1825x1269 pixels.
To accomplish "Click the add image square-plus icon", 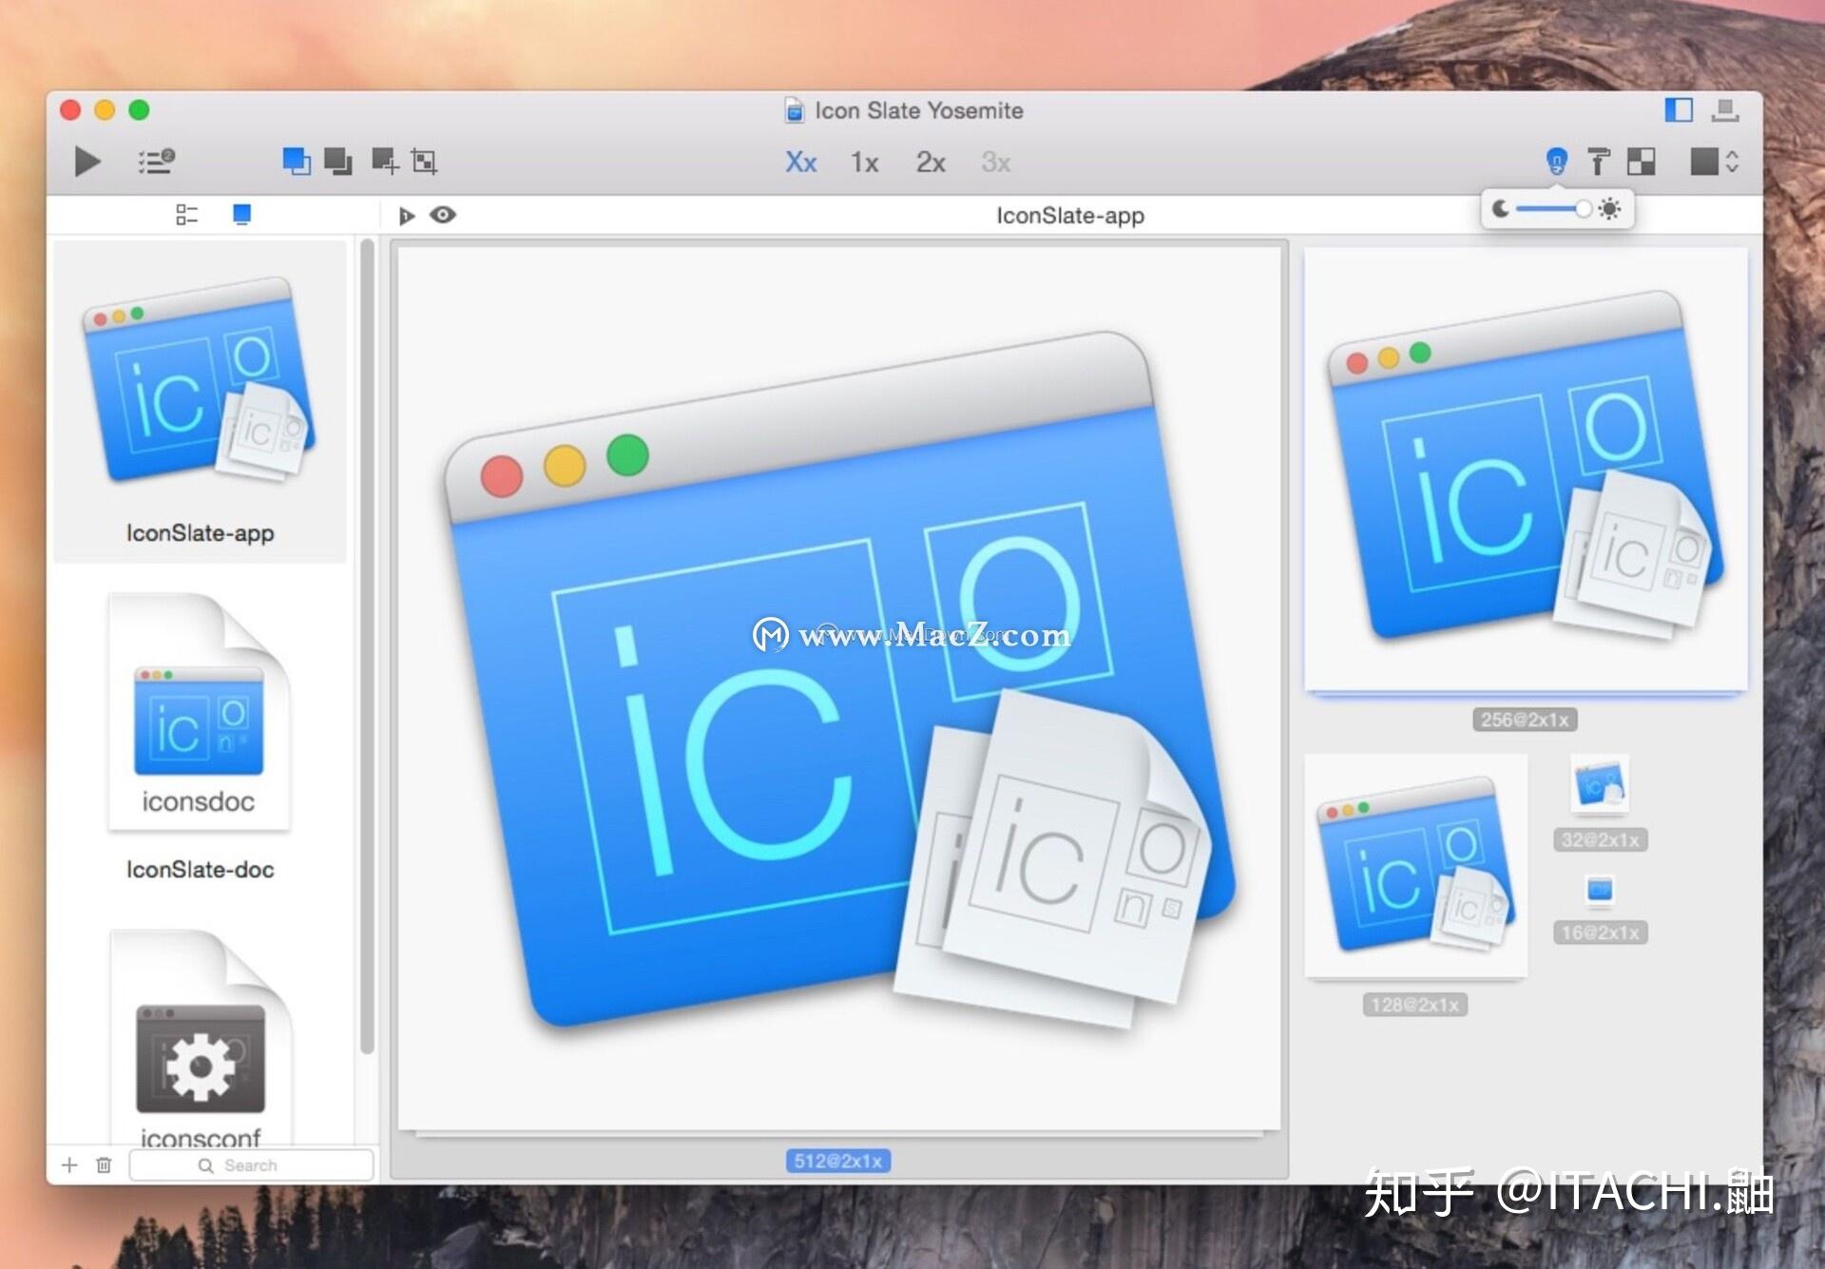I will tap(384, 162).
